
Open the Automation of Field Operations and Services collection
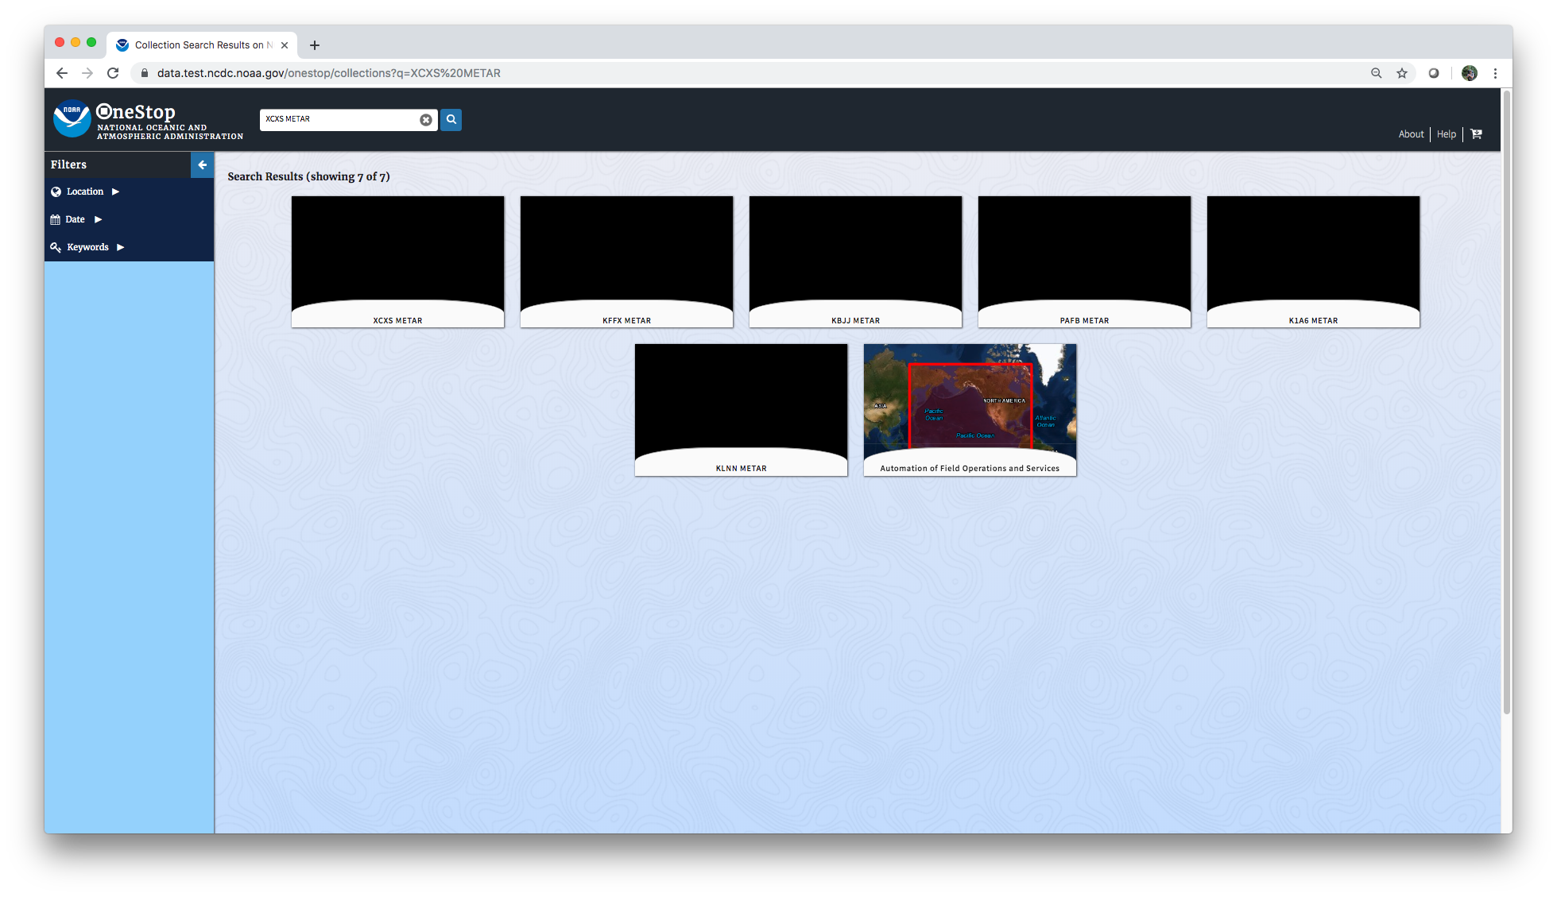pos(970,410)
